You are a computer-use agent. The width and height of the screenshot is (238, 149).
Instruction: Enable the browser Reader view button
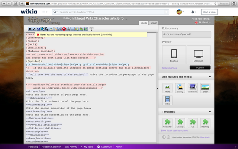(x=224, y=3)
